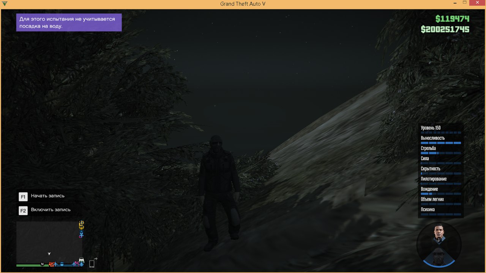The width and height of the screenshot is (486, 273).
Task: Click the 'Вождение' stat bar
Action: (441, 194)
